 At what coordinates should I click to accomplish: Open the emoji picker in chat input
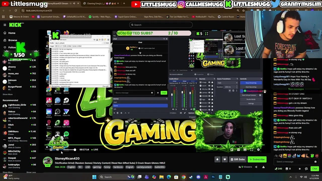tap(315, 162)
